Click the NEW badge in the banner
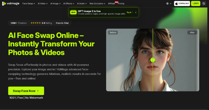209x110 pixels. [73, 12]
